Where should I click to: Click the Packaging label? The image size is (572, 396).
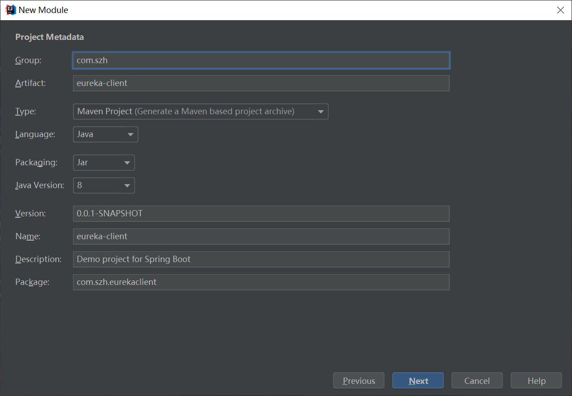point(36,163)
